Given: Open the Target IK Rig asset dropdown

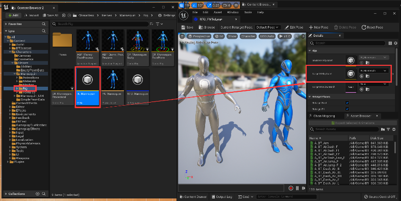Looking at the screenshot, I should tap(373, 70).
